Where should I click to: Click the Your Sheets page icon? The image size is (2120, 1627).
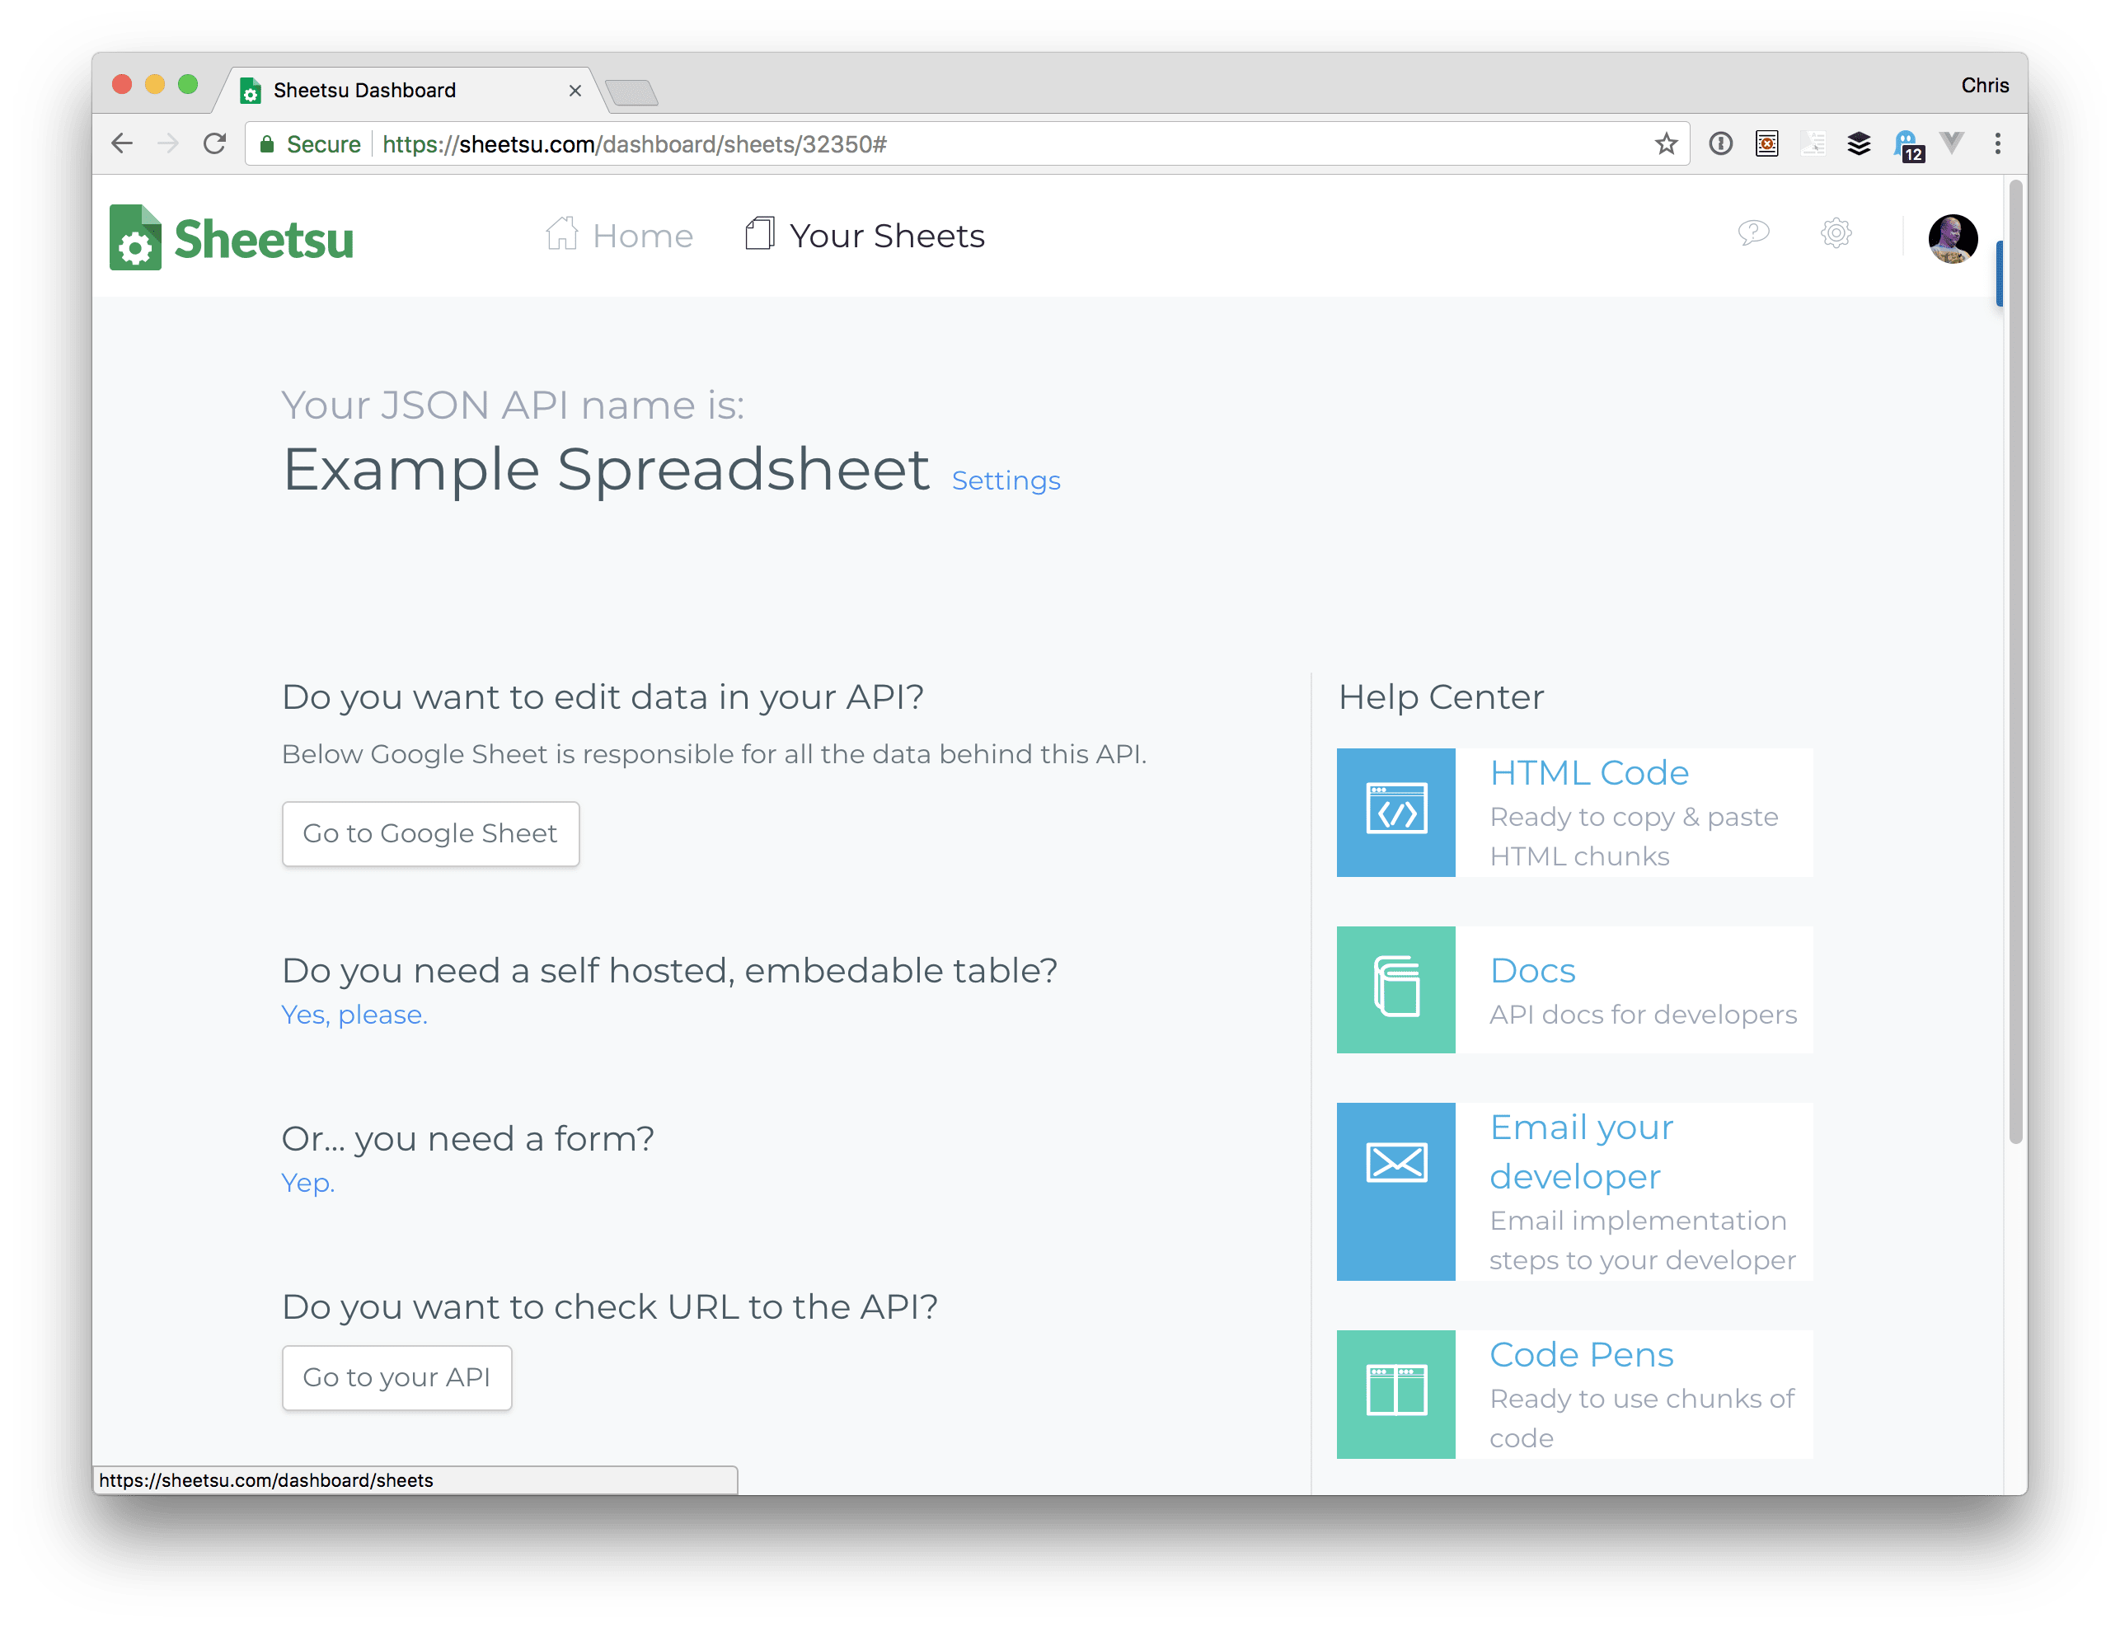point(759,233)
